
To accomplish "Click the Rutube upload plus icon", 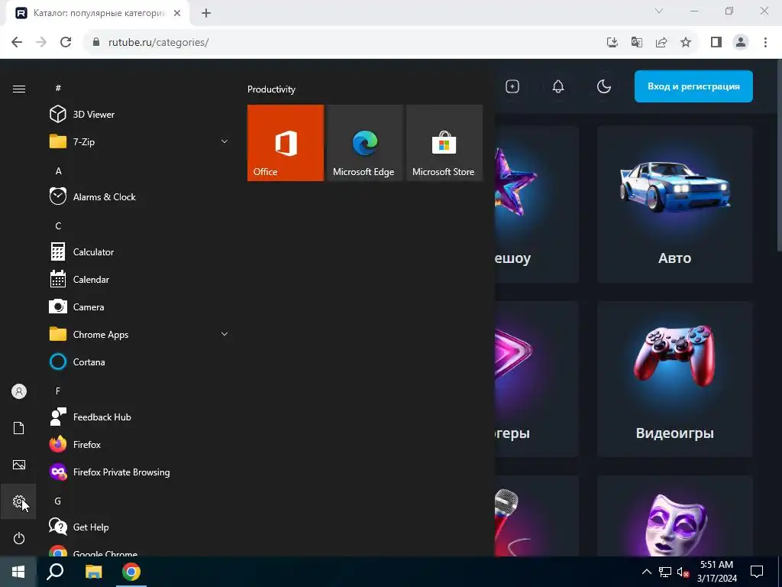I will click(x=512, y=86).
